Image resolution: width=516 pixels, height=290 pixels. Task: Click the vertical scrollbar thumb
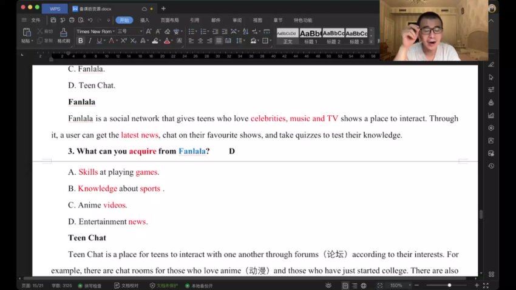click(481, 214)
